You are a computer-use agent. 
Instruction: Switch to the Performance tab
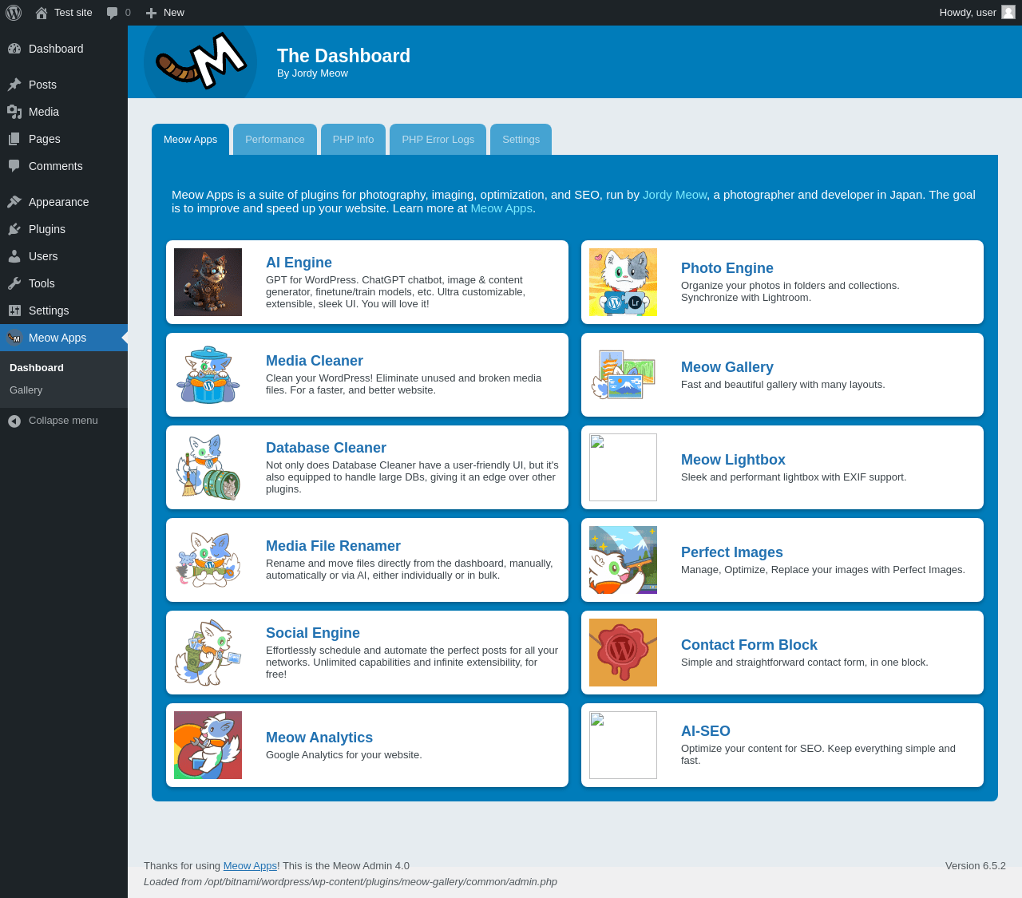tap(275, 139)
